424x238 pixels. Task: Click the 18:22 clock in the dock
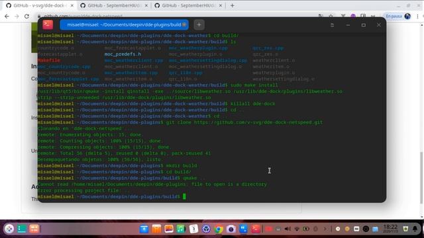(390, 229)
